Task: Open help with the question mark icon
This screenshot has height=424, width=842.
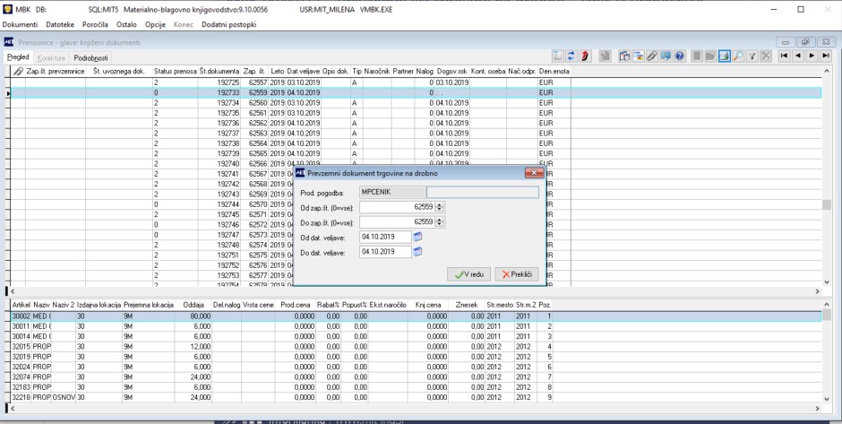Action: point(679,56)
